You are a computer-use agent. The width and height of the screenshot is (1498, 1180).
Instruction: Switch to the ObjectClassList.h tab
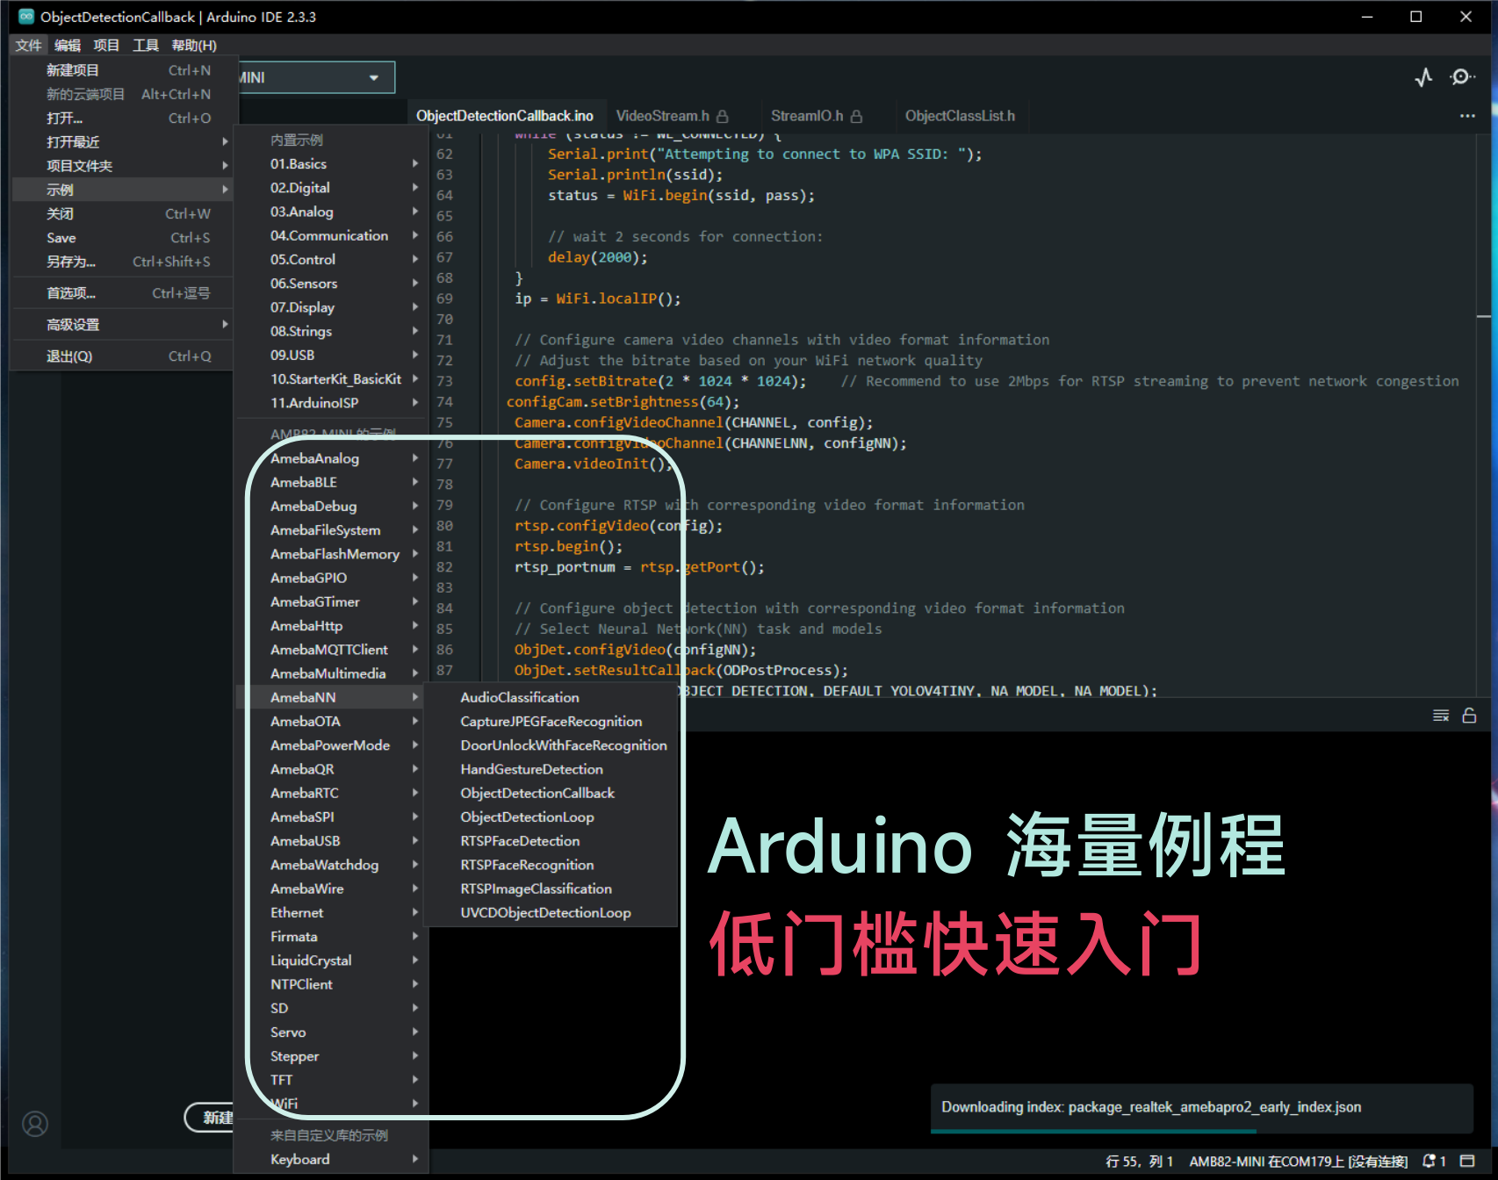point(960,116)
